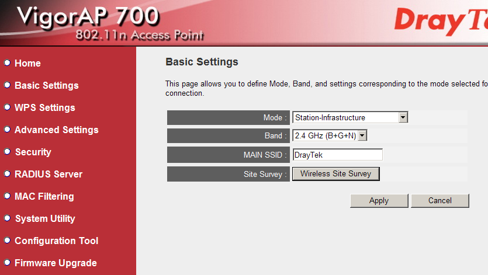The width and height of the screenshot is (488, 275).
Task: Open the Configuration Tool page
Action: point(56,241)
